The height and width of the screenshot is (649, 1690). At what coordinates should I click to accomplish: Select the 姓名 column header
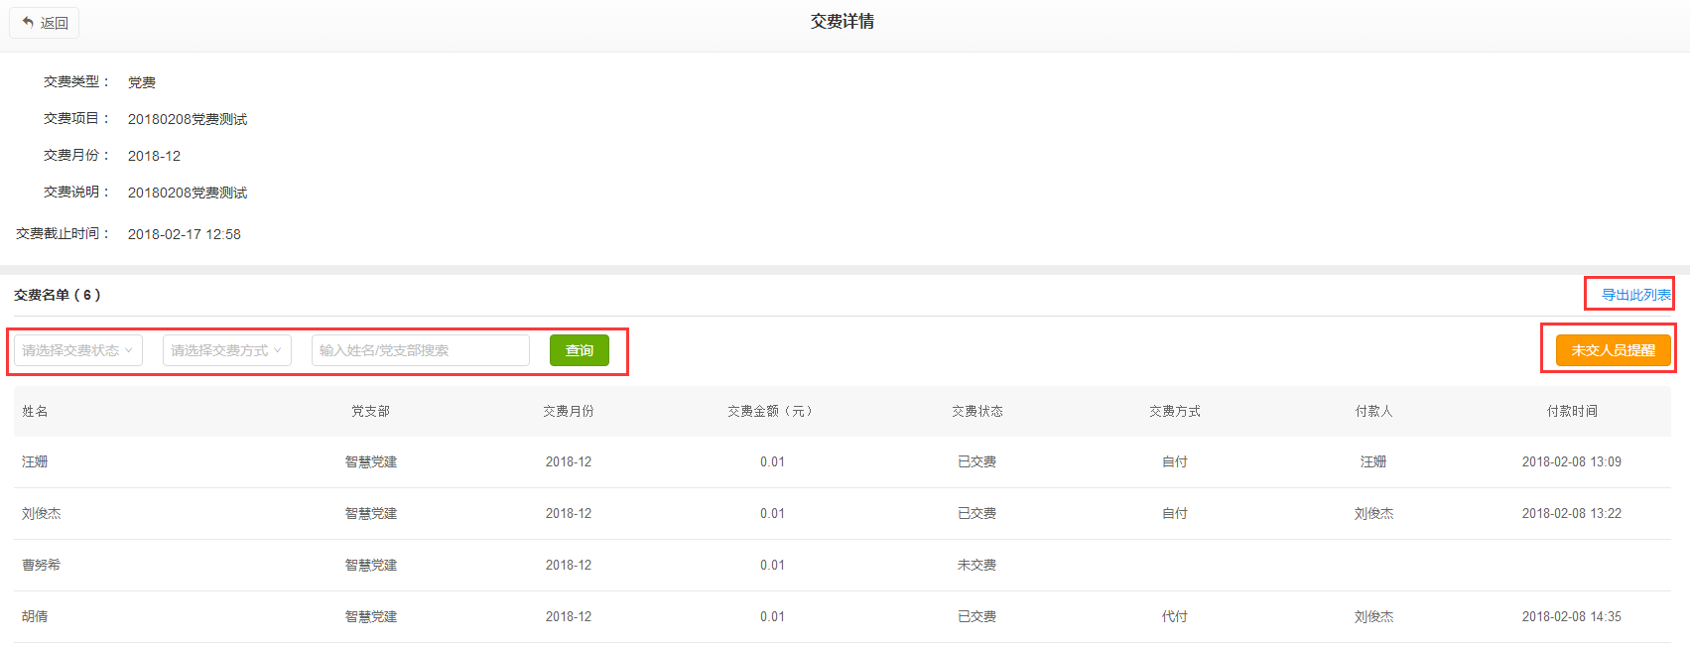coord(35,411)
